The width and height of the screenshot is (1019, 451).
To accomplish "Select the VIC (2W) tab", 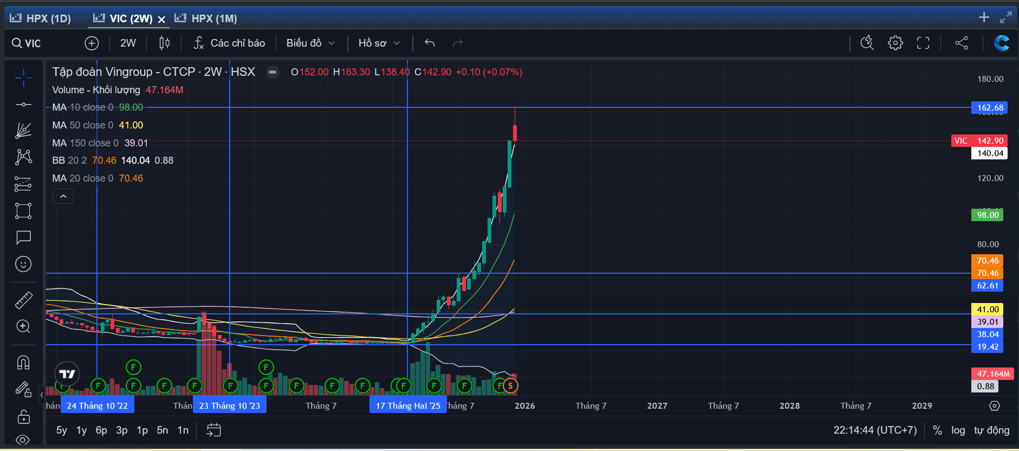I will coord(122,18).
